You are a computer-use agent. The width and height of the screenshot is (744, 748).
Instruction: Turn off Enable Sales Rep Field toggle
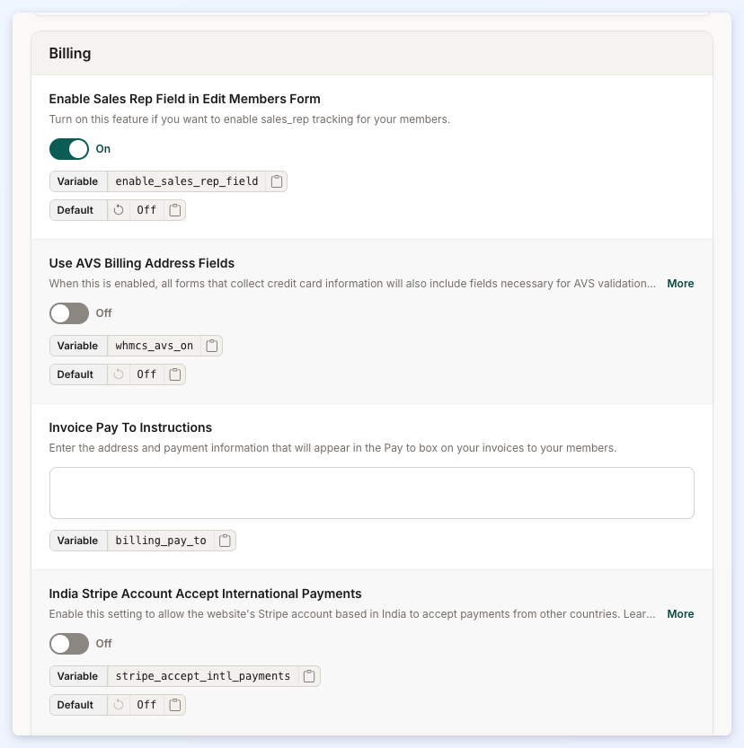point(69,149)
